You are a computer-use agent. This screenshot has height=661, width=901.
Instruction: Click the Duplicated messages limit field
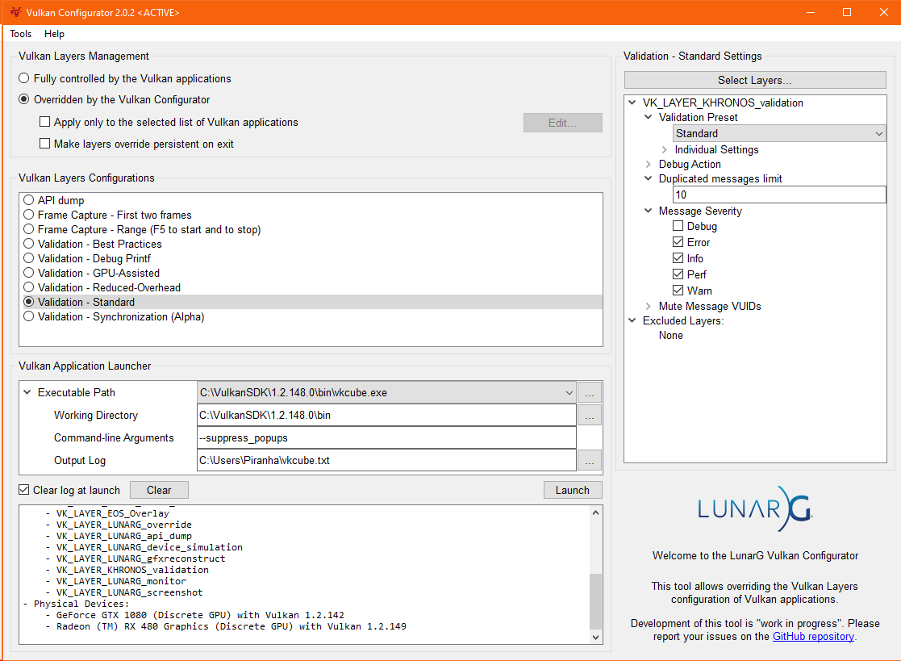(x=778, y=195)
